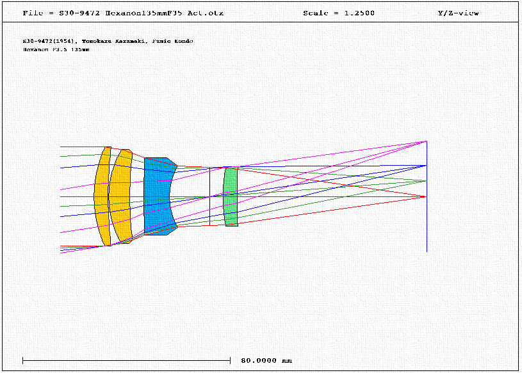
Task: Select the front yellow lens element
Action: [x=102, y=196]
